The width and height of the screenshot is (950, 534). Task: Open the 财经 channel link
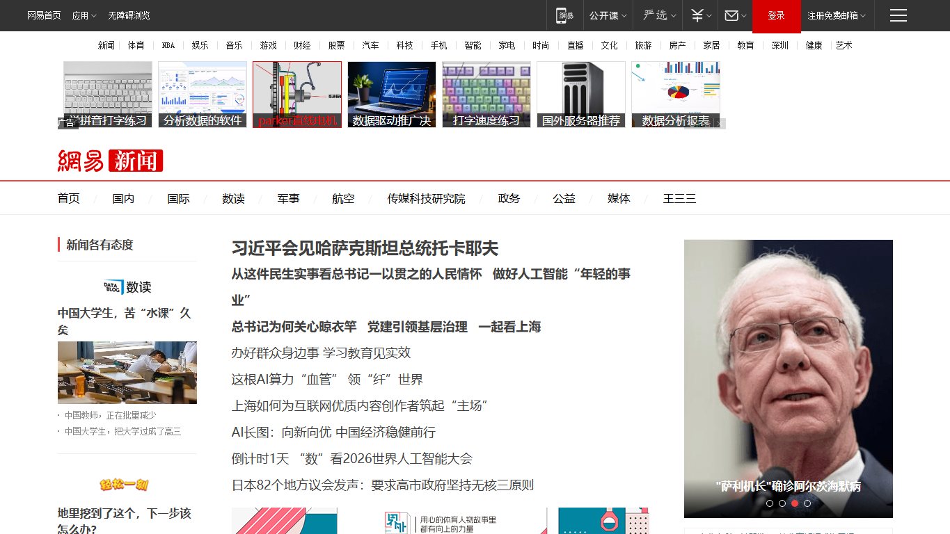pyautogui.click(x=302, y=45)
